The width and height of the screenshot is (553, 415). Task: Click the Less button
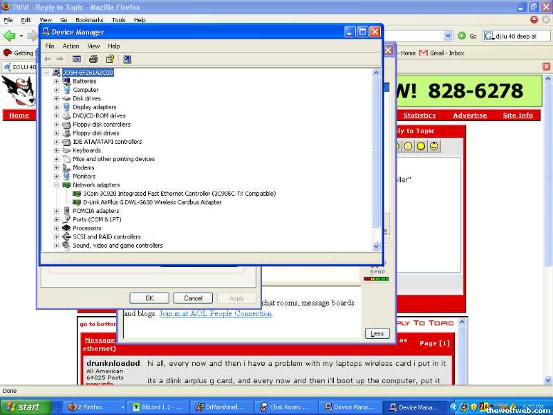coord(377,333)
